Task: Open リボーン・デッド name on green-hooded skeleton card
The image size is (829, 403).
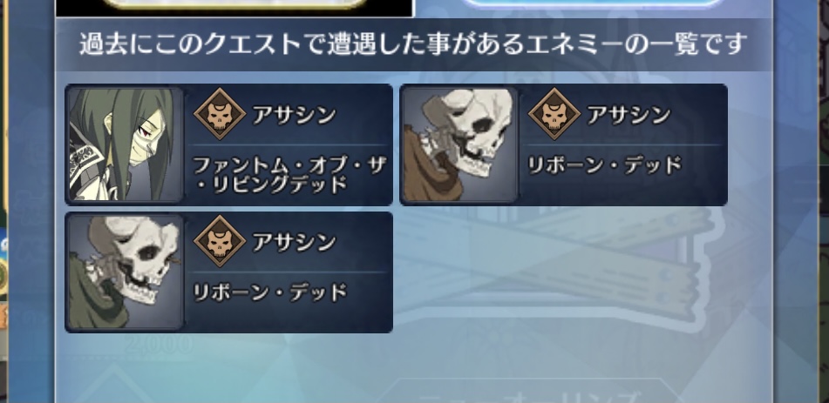Action: (269, 292)
